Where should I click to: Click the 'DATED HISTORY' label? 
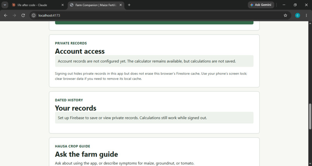(69, 100)
